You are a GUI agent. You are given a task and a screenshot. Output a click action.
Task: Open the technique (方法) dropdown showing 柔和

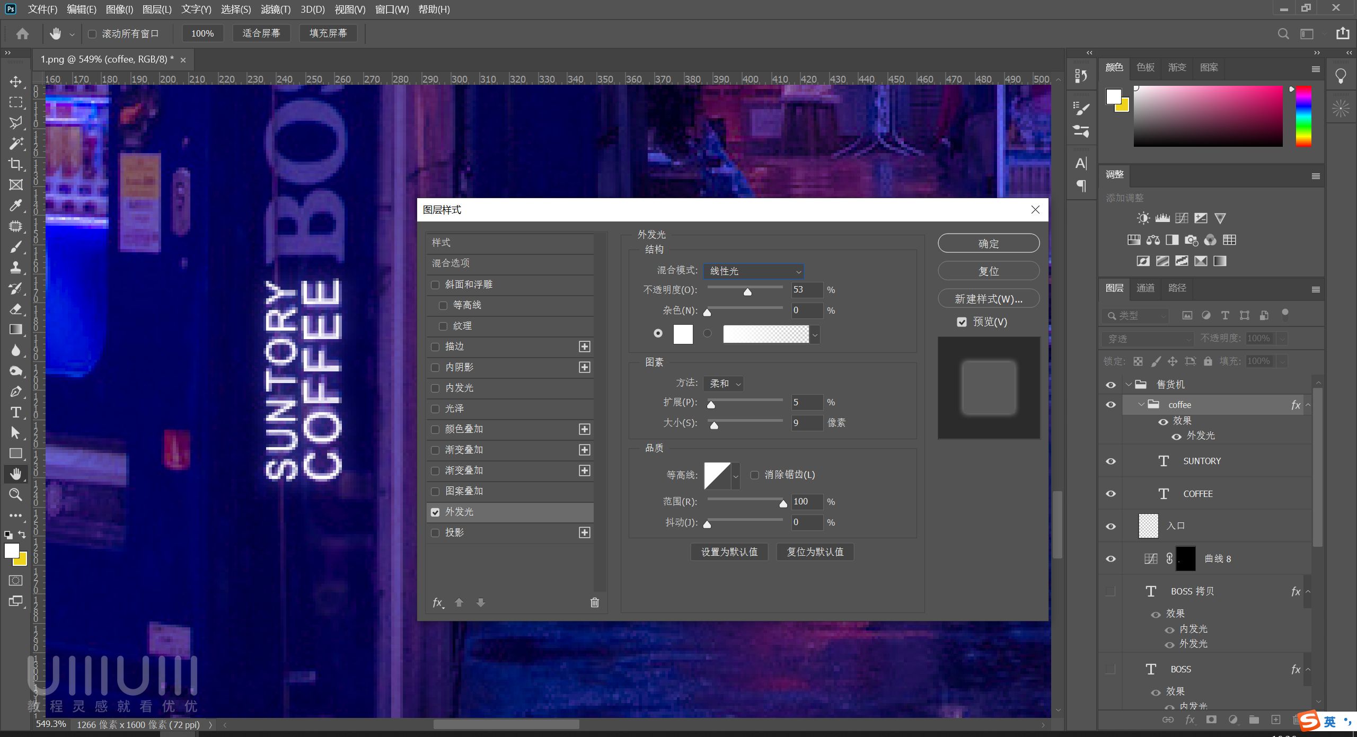pyautogui.click(x=724, y=383)
